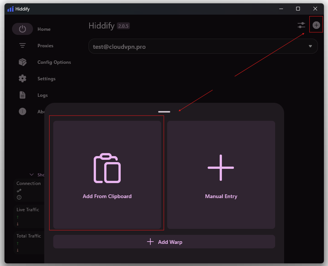The width and height of the screenshot is (328, 266).
Task: Go to Config Options
Action: click(x=54, y=62)
